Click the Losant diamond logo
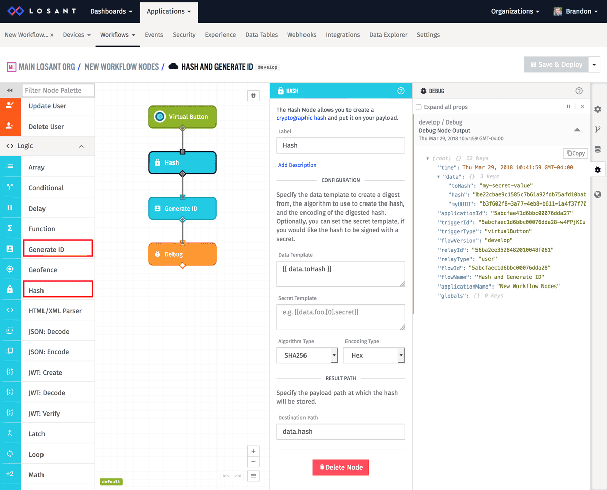Viewport: 607px width, 490px height. pos(15,11)
